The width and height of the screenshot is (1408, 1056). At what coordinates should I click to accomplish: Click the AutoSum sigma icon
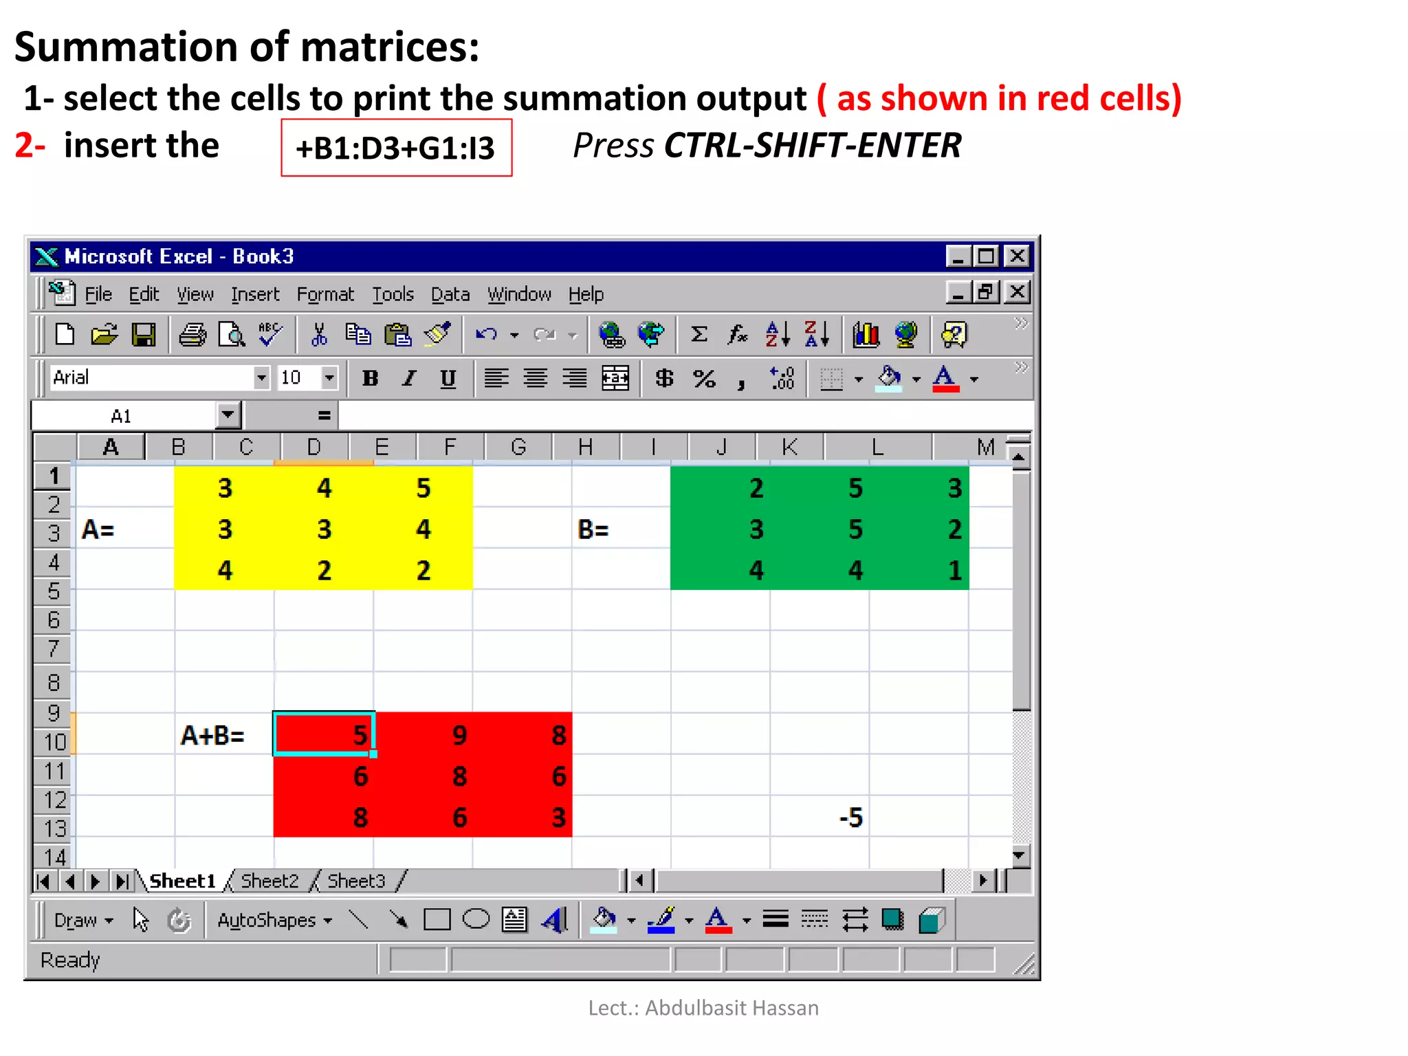point(699,335)
